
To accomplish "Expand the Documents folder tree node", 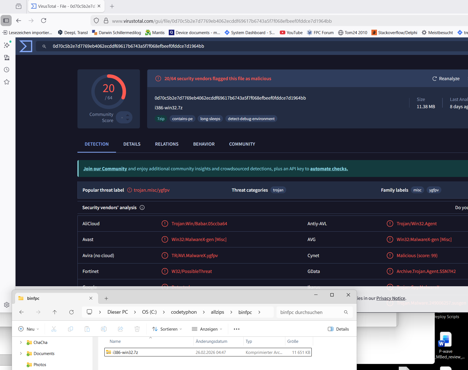I will 21,353.
